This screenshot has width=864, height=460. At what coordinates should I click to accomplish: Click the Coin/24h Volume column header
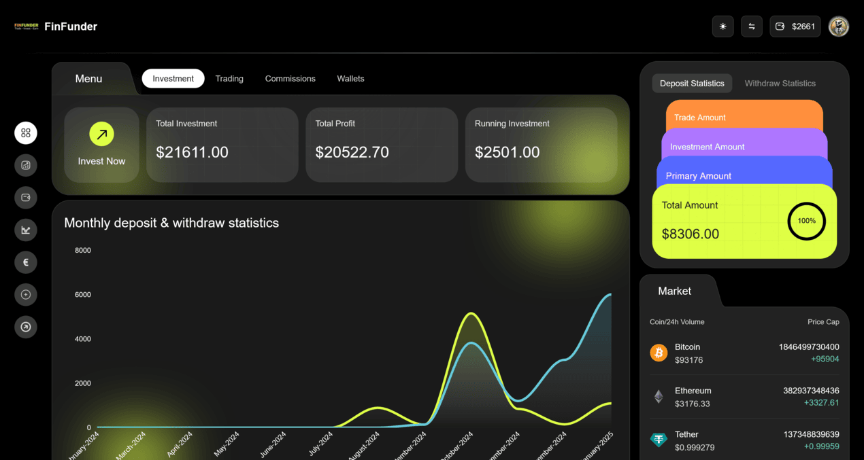click(677, 322)
